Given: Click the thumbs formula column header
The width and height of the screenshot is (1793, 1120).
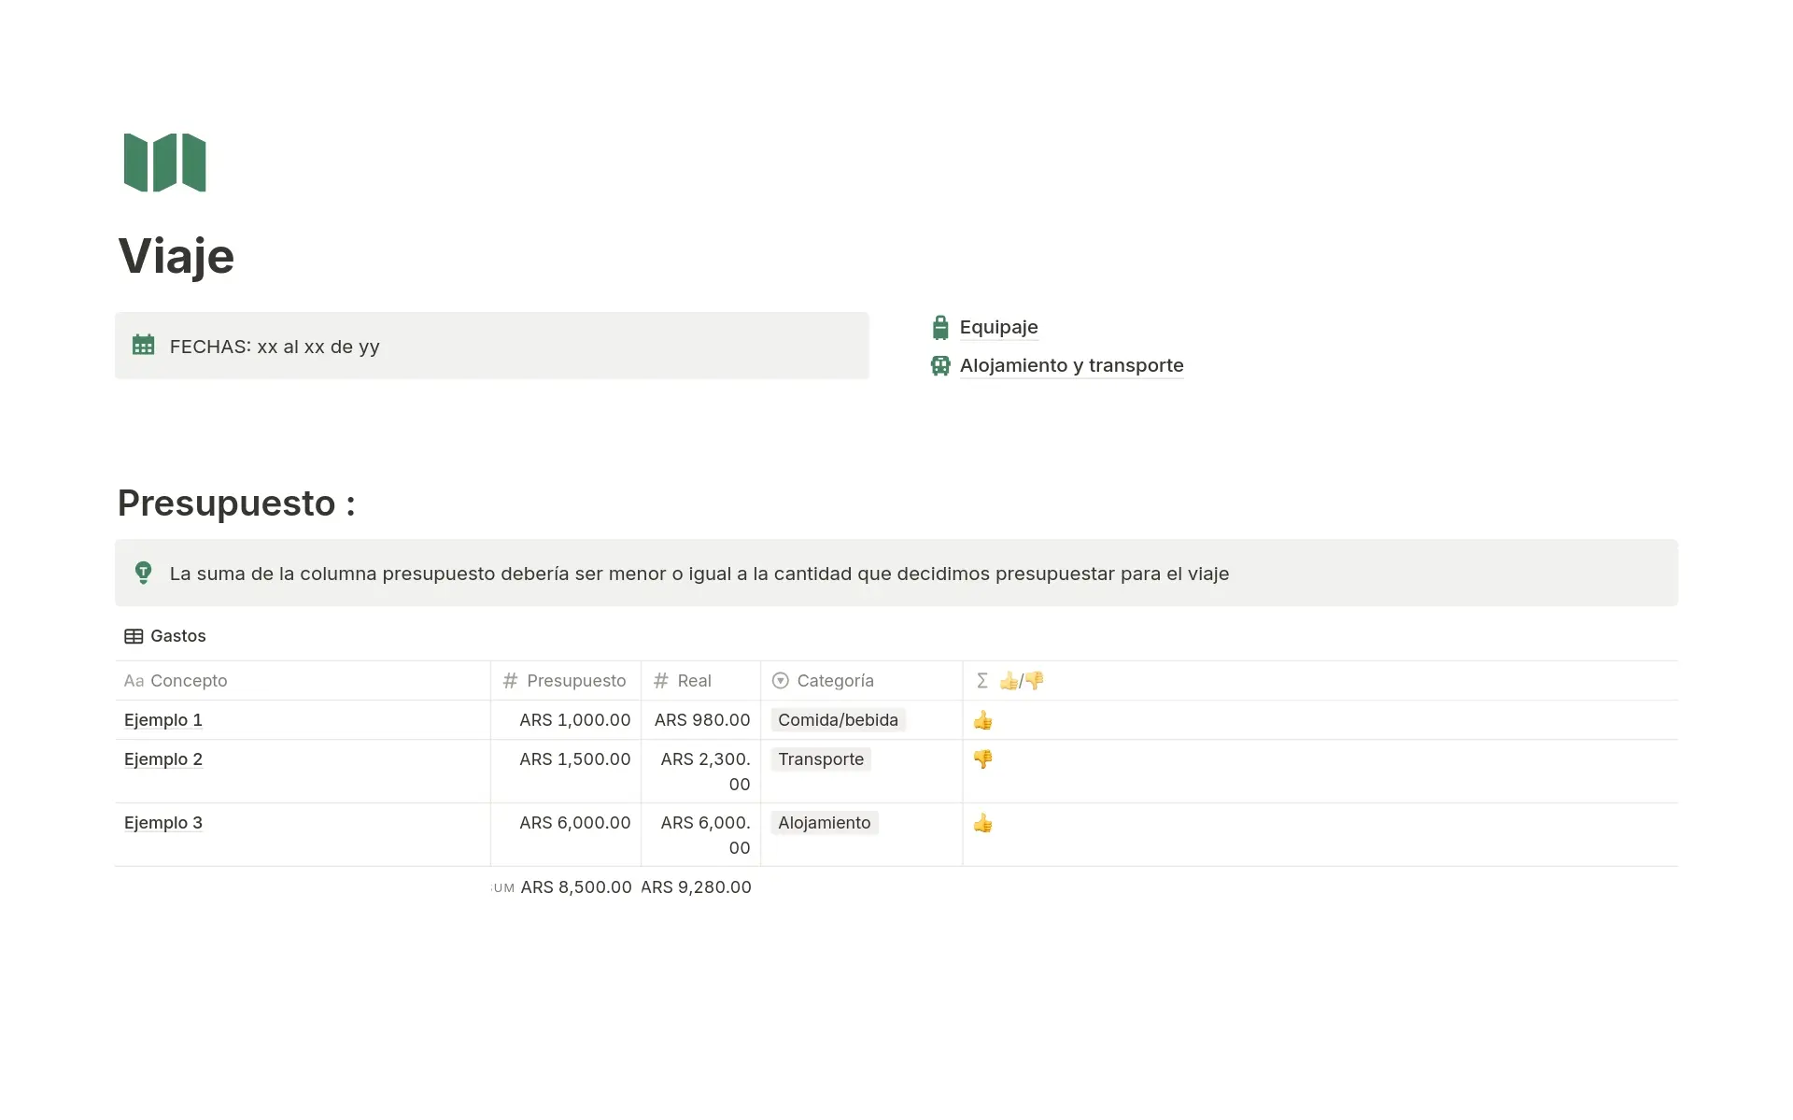Looking at the screenshot, I should [1021, 681].
